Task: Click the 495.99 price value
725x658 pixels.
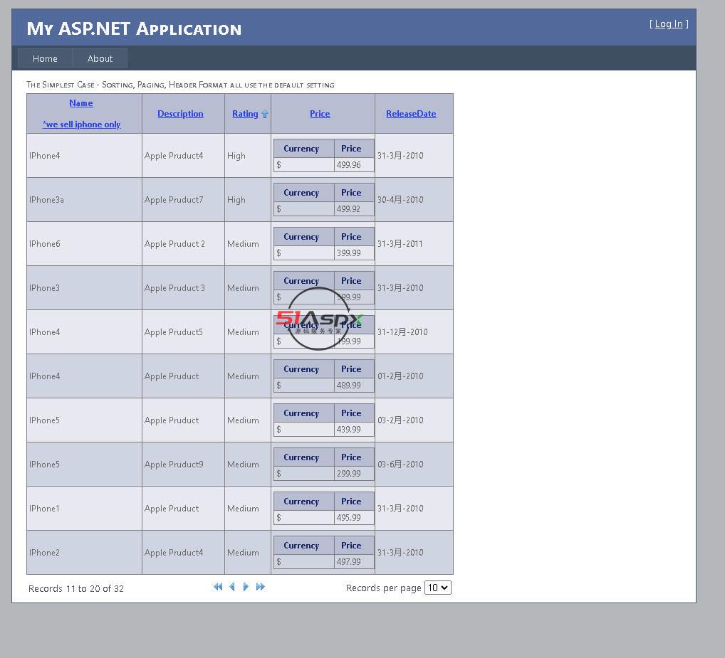Action: coord(349,518)
